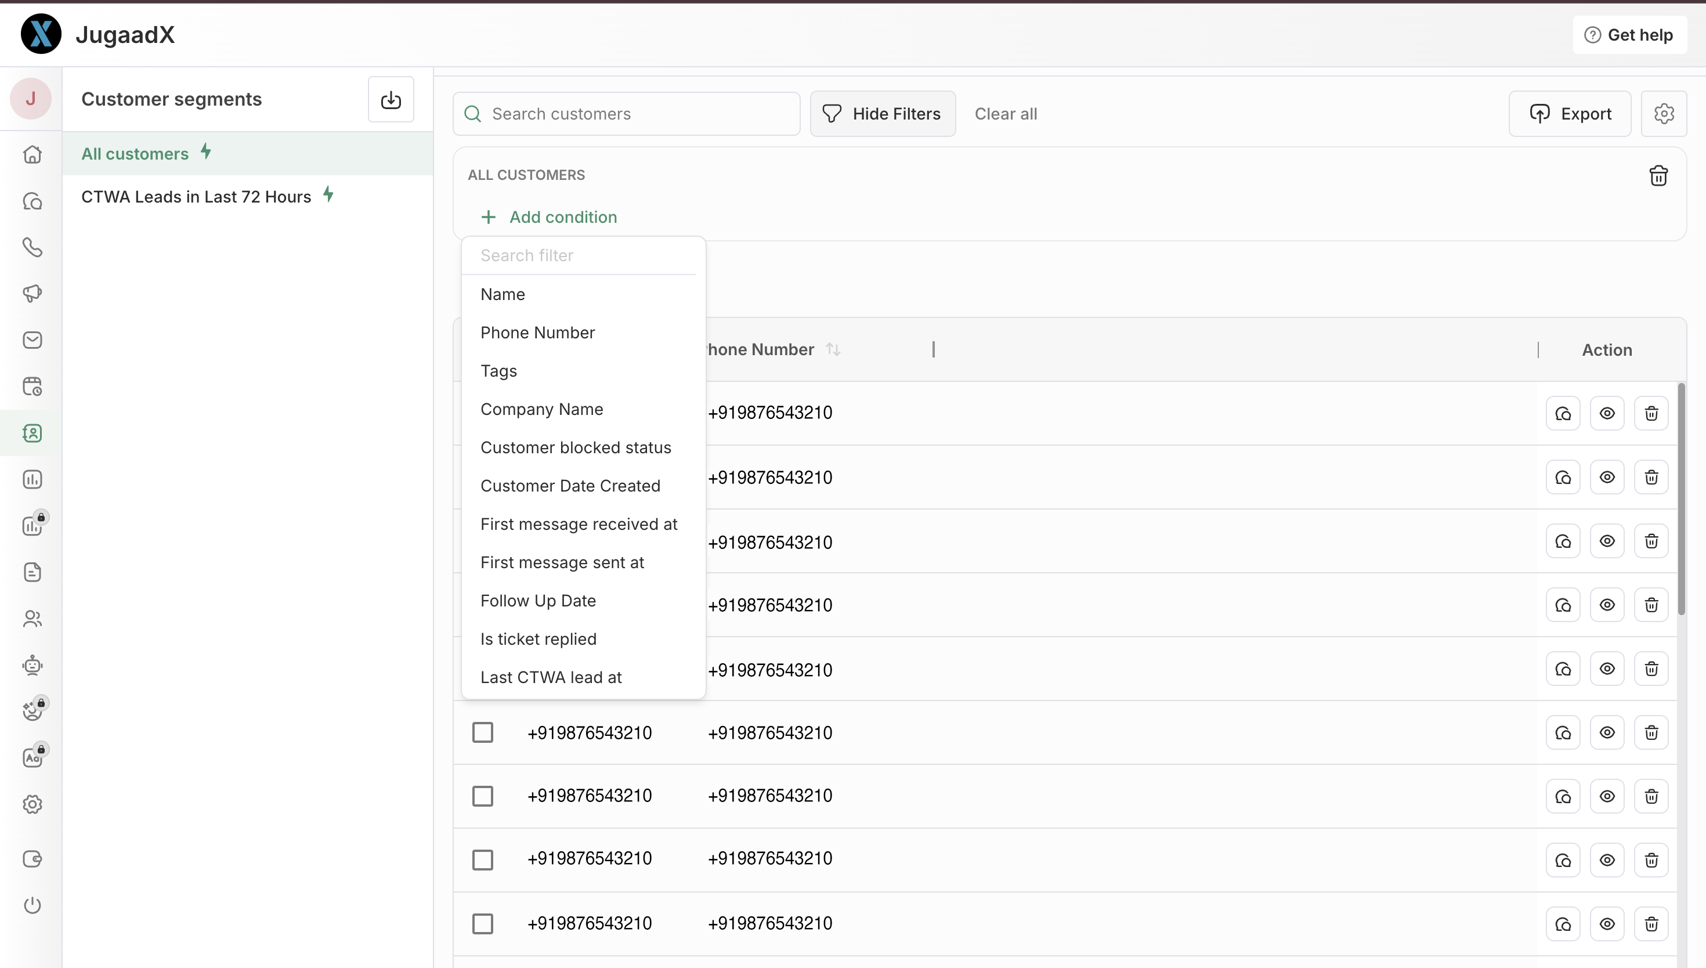Delete the All Customers filter group

(1658, 175)
